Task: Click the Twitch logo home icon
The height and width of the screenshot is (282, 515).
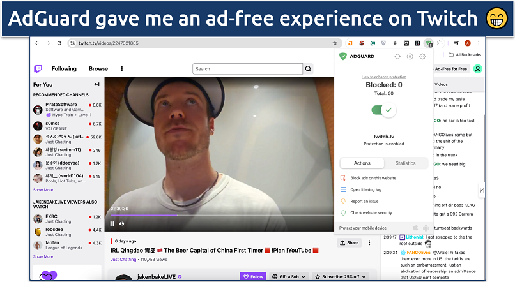Action: (38, 69)
